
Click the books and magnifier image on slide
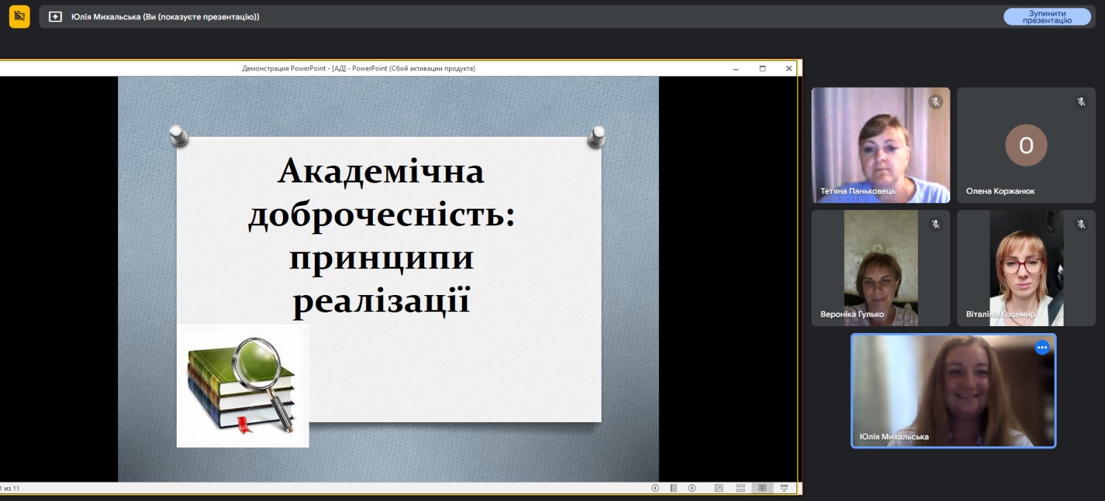(242, 386)
